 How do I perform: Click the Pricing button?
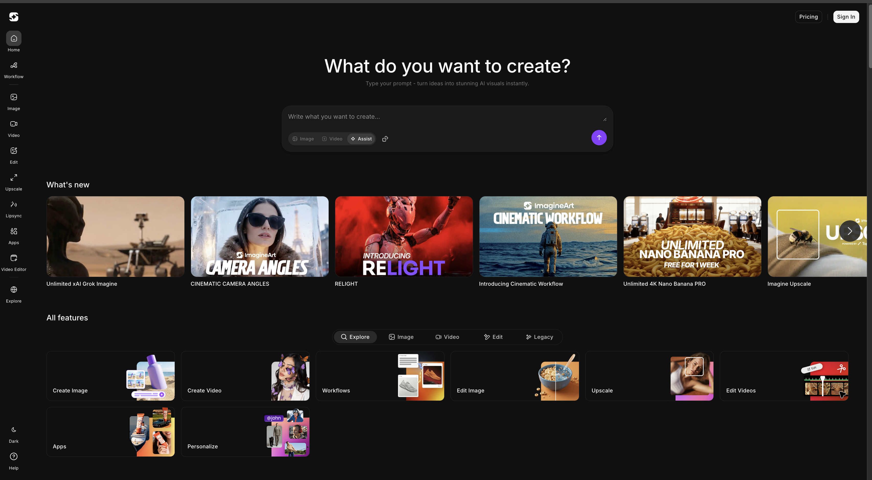click(x=808, y=17)
